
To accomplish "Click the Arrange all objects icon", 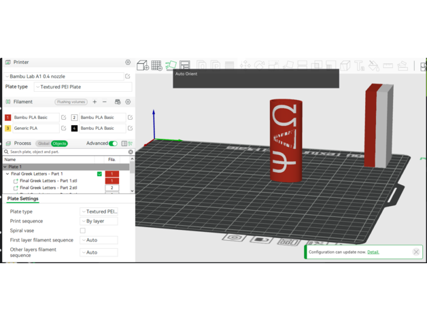I will click(185, 65).
